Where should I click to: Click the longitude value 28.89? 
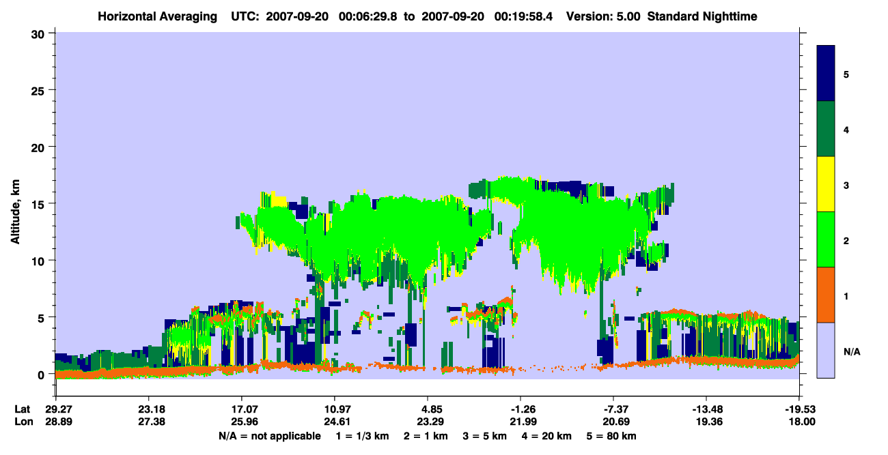59,422
